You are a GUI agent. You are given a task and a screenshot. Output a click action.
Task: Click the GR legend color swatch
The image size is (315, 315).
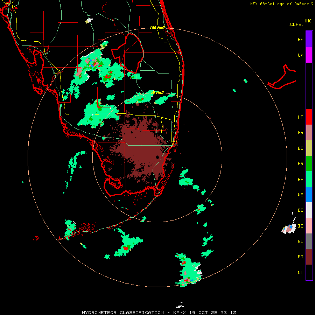point(309,133)
